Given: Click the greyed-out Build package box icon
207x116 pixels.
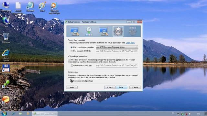Looking at the screenshot, I should (133, 31).
